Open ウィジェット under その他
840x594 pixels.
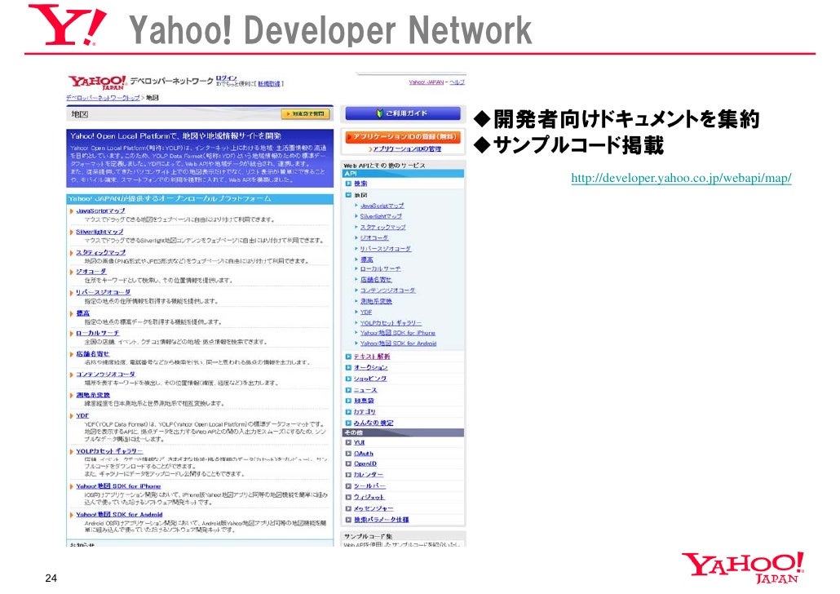[x=369, y=497]
